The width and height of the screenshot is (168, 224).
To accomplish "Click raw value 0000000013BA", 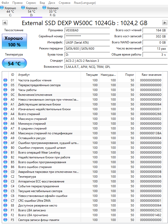I will 151,133.
